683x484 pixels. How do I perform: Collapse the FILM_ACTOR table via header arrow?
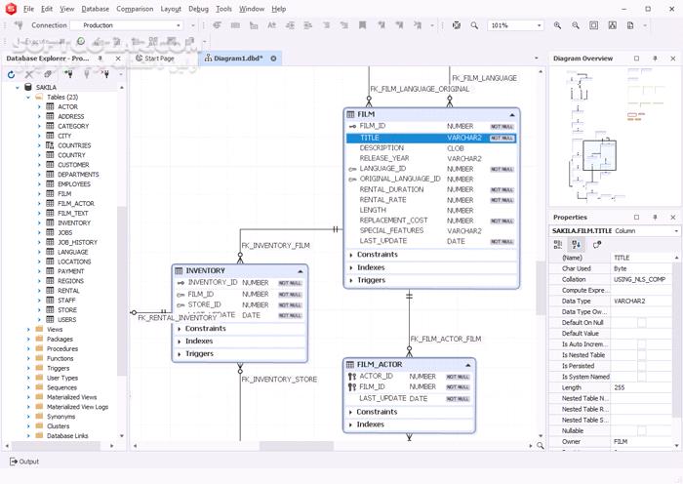tap(467, 365)
